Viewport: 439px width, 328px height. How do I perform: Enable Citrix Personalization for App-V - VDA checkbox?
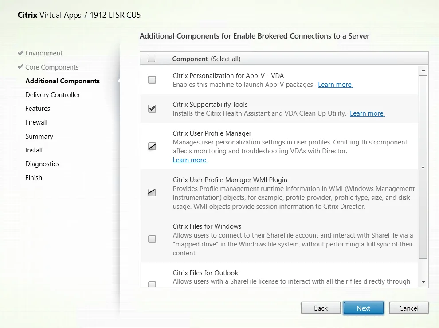click(x=152, y=80)
